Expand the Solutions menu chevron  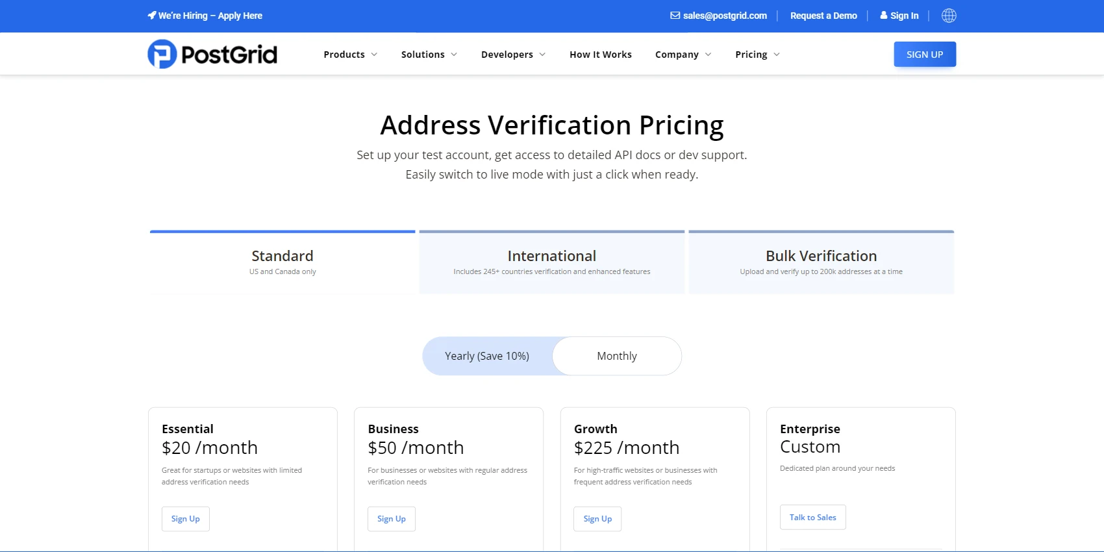pyautogui.click(x=454, y=55)
